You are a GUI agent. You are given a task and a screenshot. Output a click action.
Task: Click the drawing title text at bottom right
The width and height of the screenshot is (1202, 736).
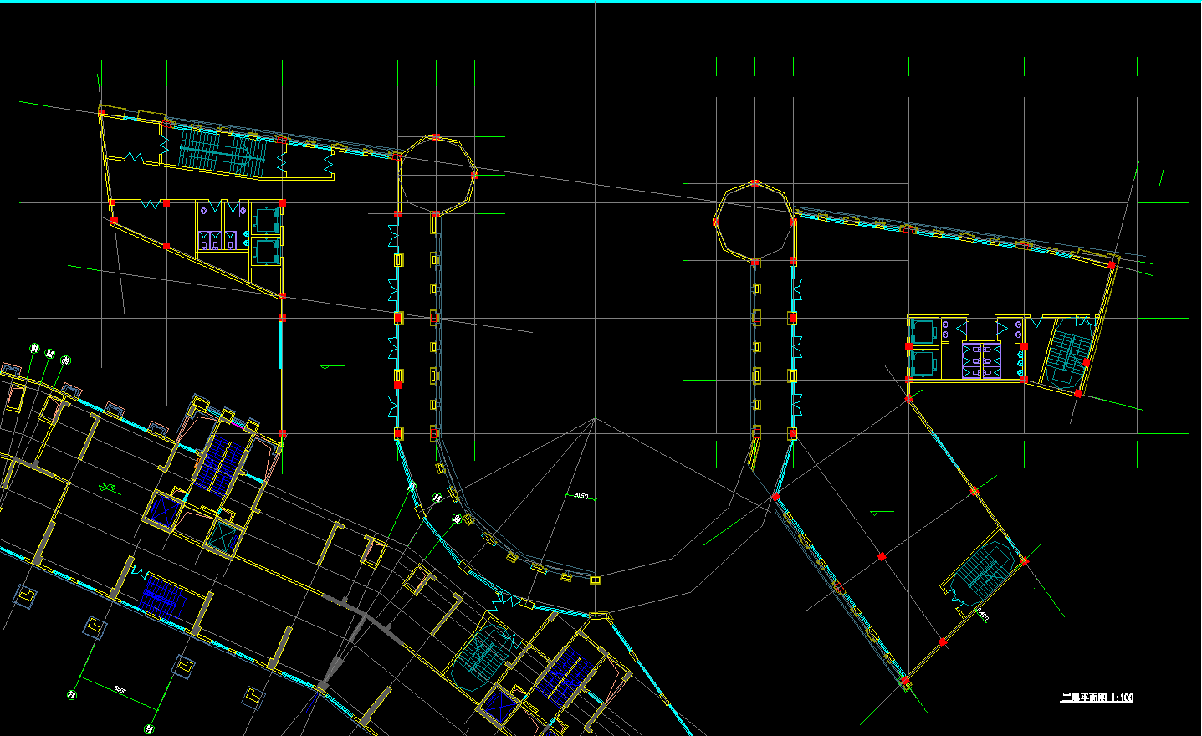coord(1097,698)
